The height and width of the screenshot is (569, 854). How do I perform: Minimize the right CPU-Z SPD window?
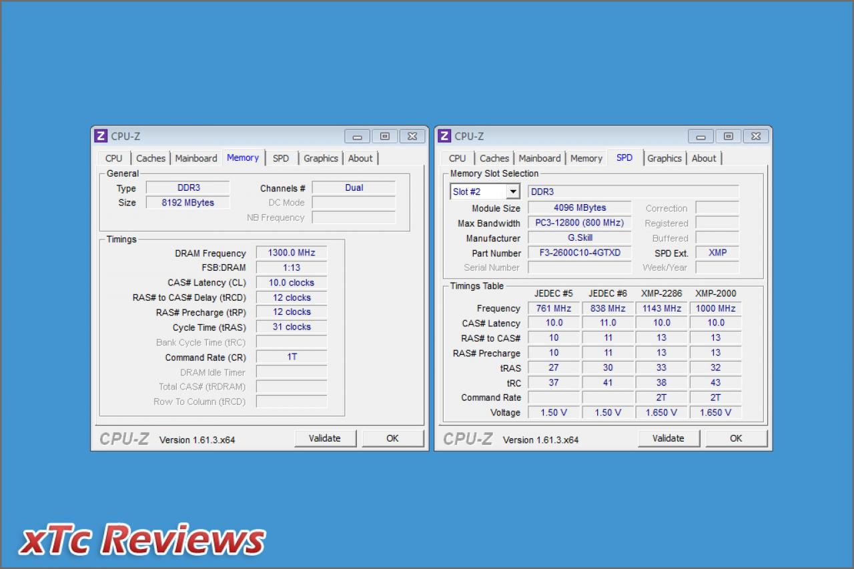pos(701,136)
